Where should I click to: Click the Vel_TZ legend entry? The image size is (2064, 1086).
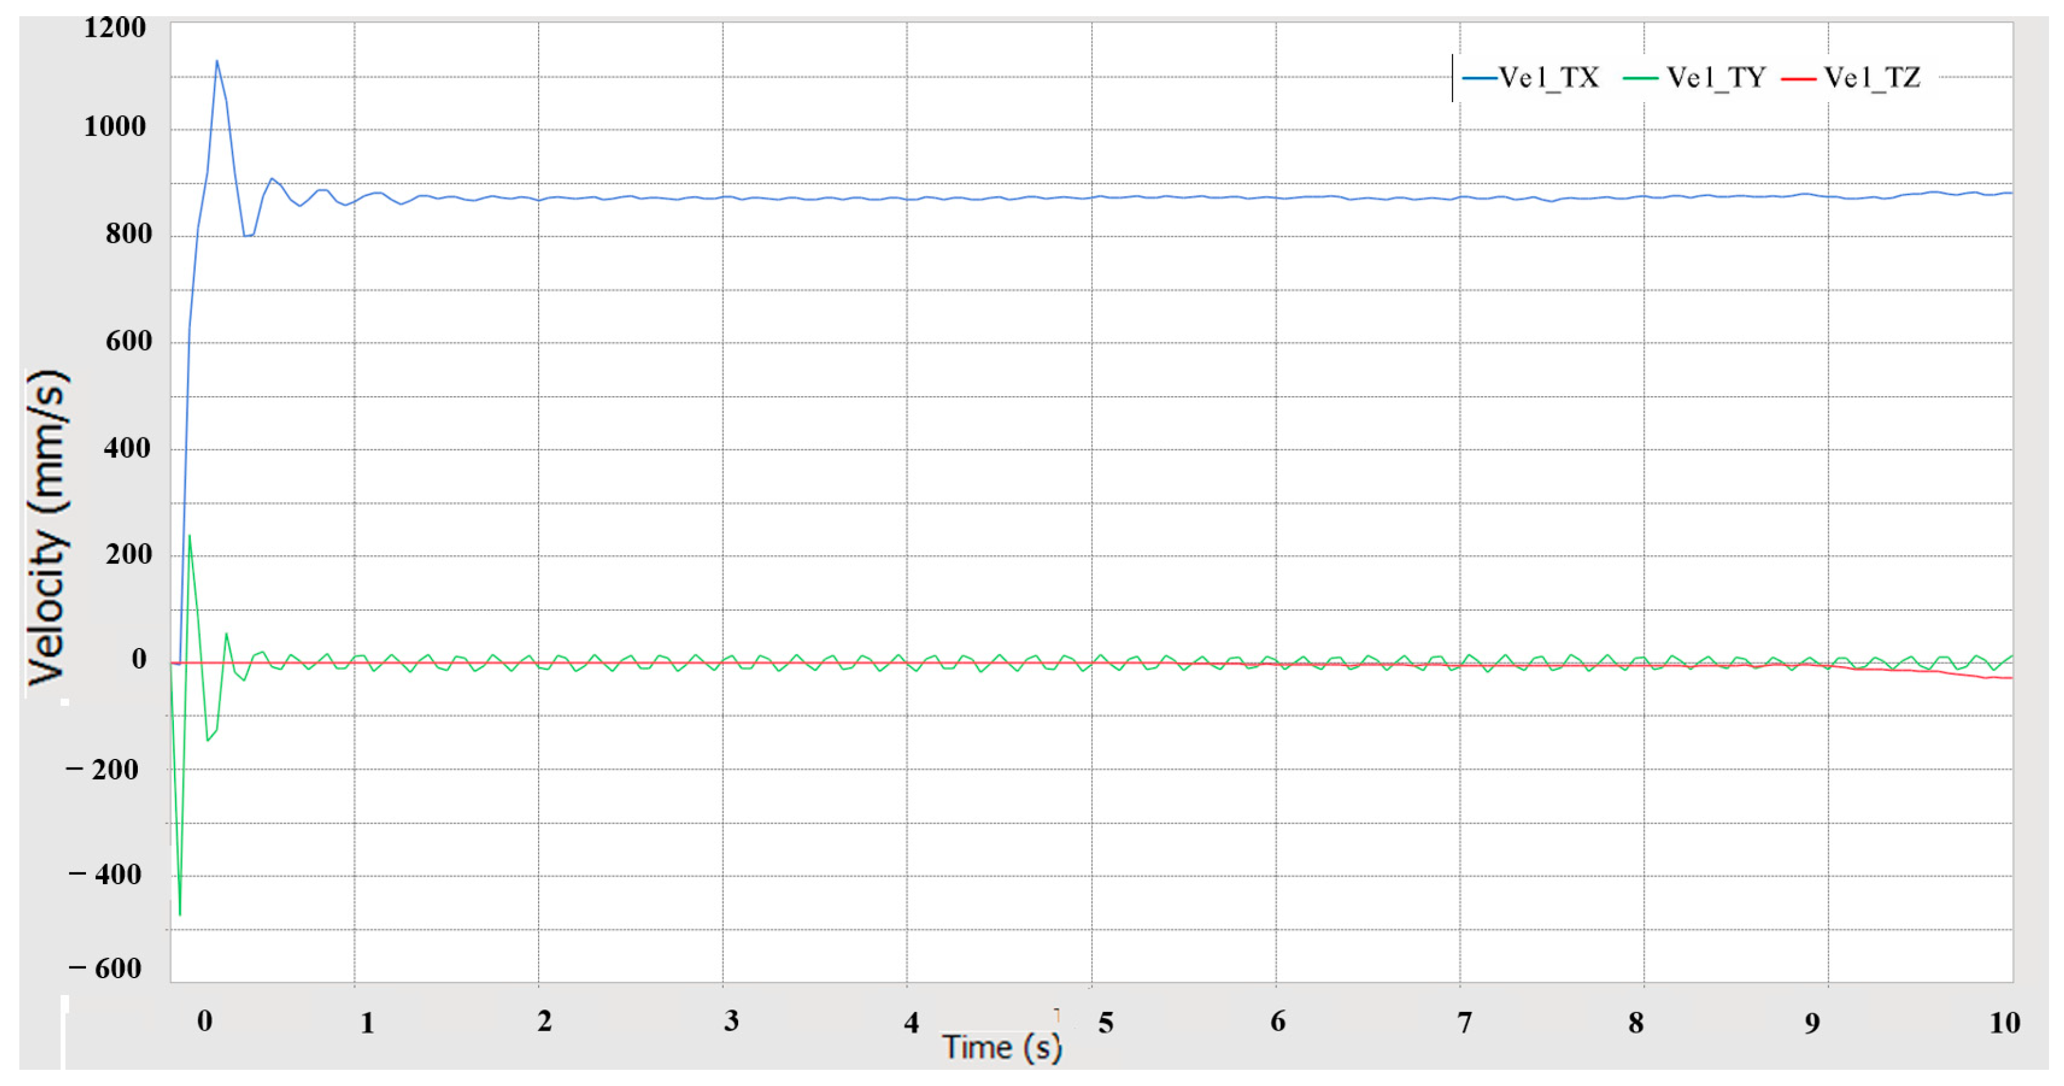1850,78
